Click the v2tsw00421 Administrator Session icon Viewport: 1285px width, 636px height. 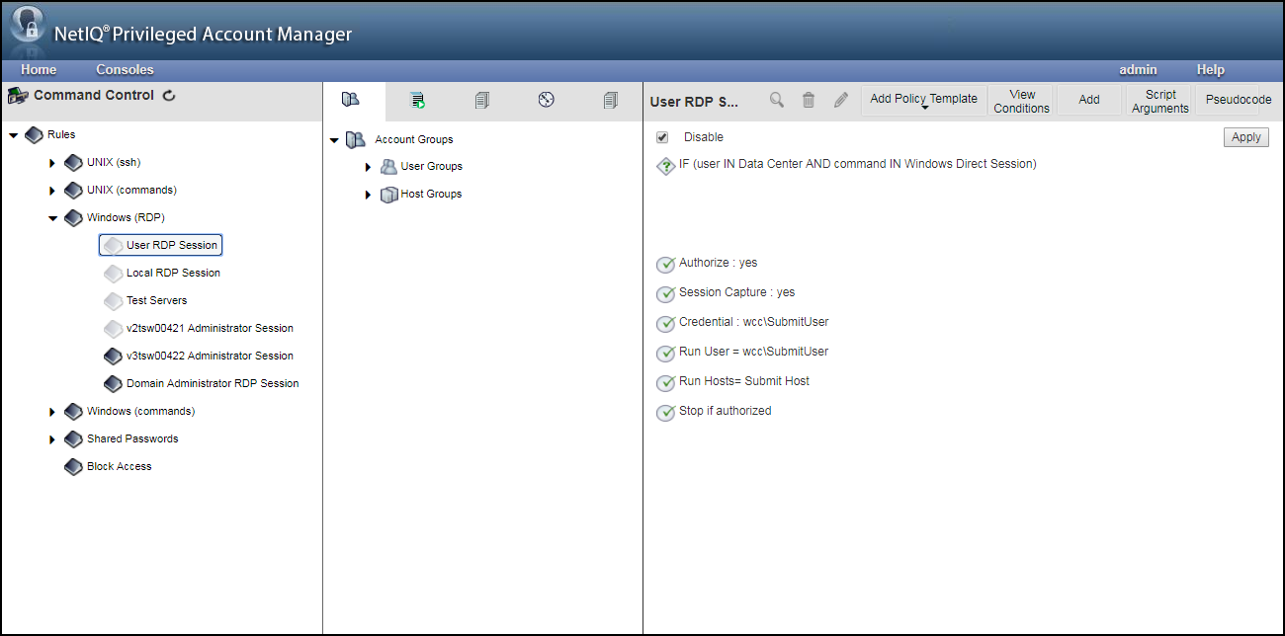113,328
